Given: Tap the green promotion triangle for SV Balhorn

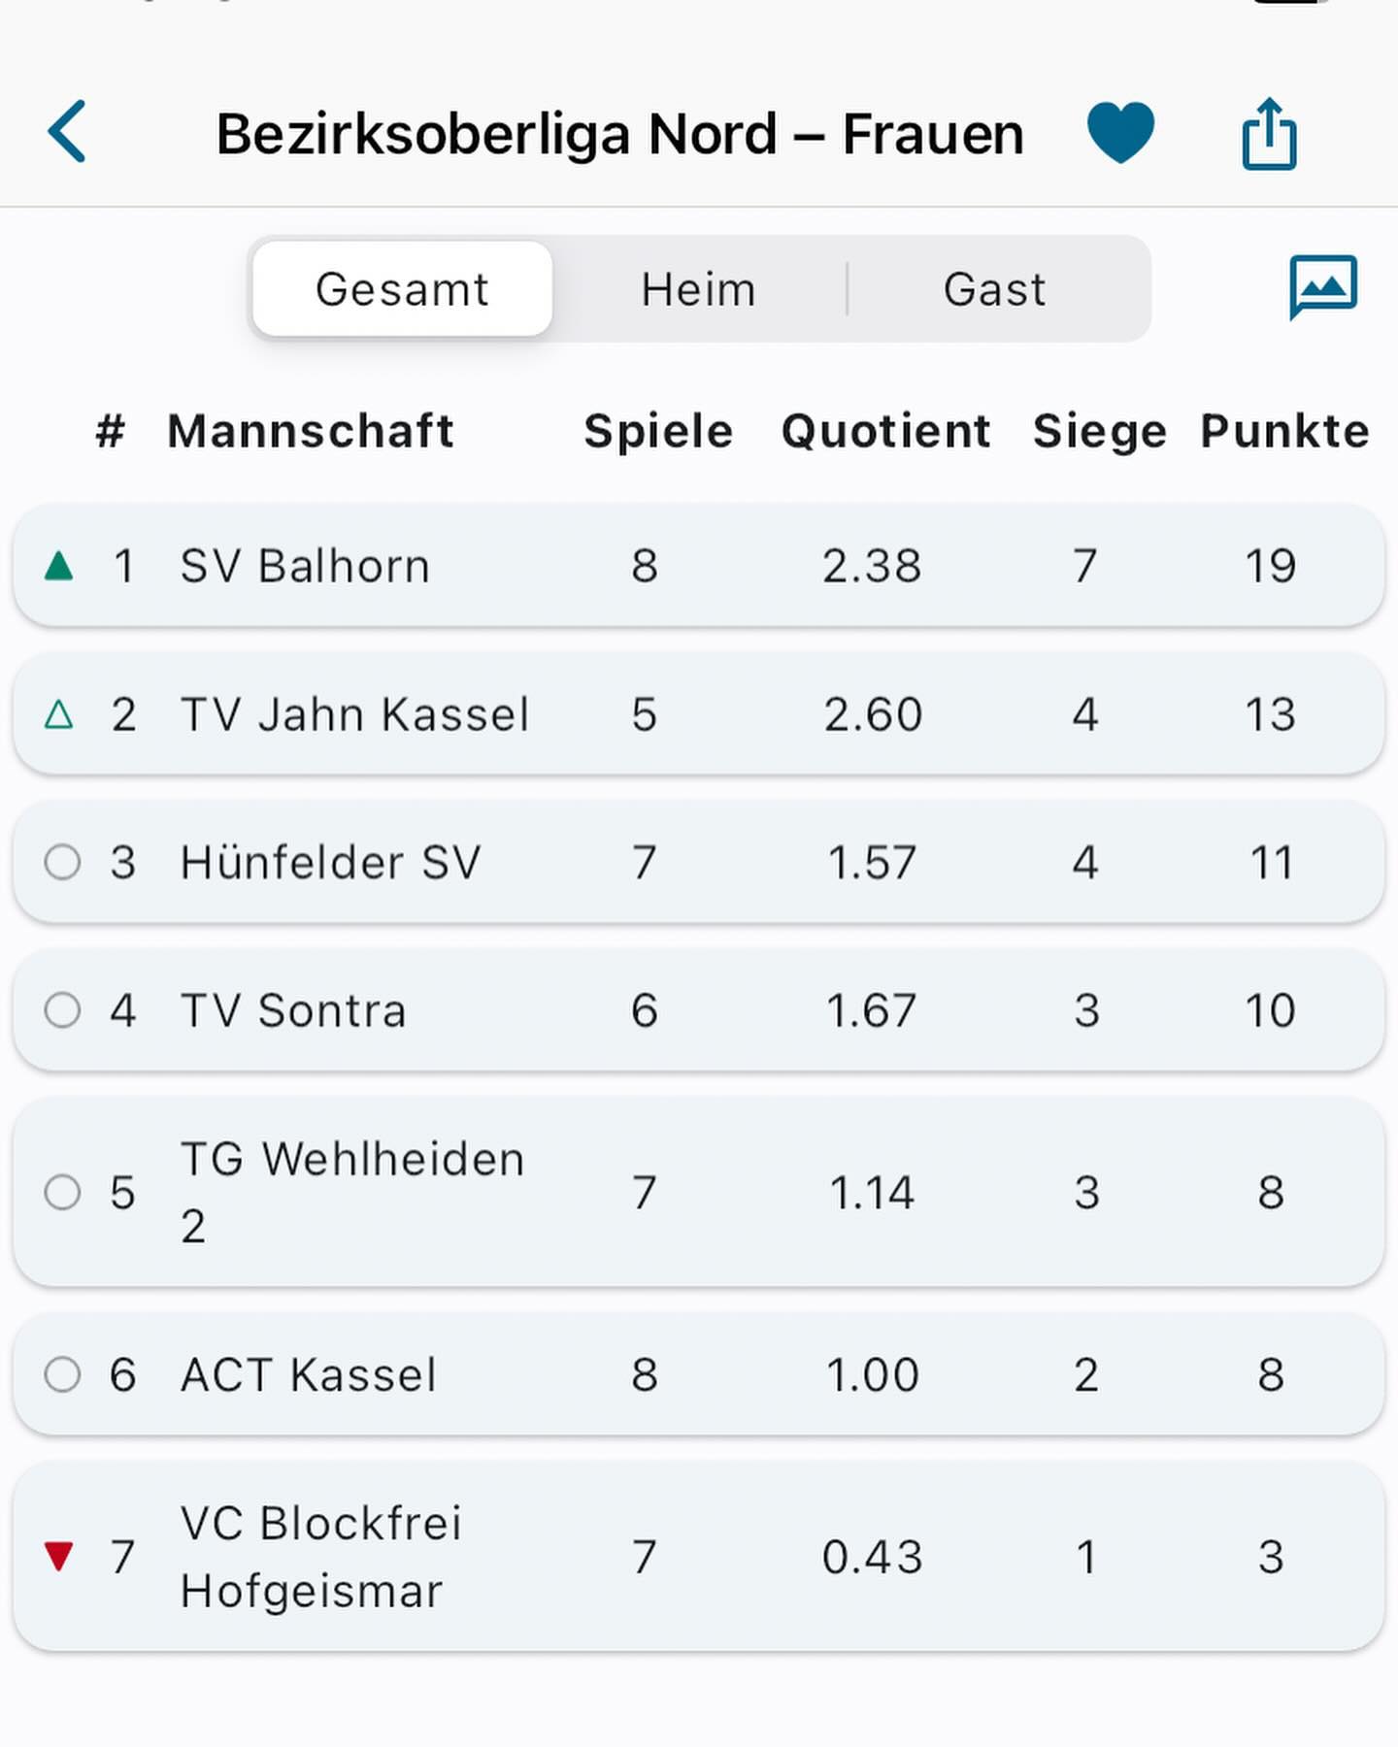Looking at the screenshot, I should click(59, 566).
